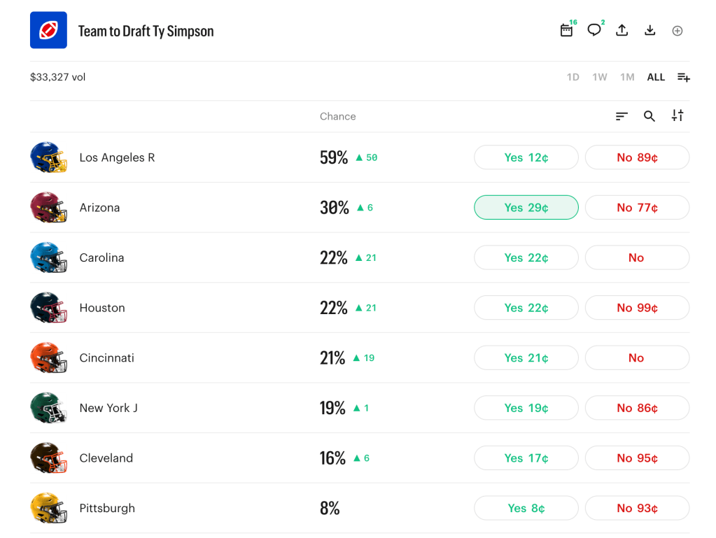
Task: Click the download icon
Action: point(650,31)
